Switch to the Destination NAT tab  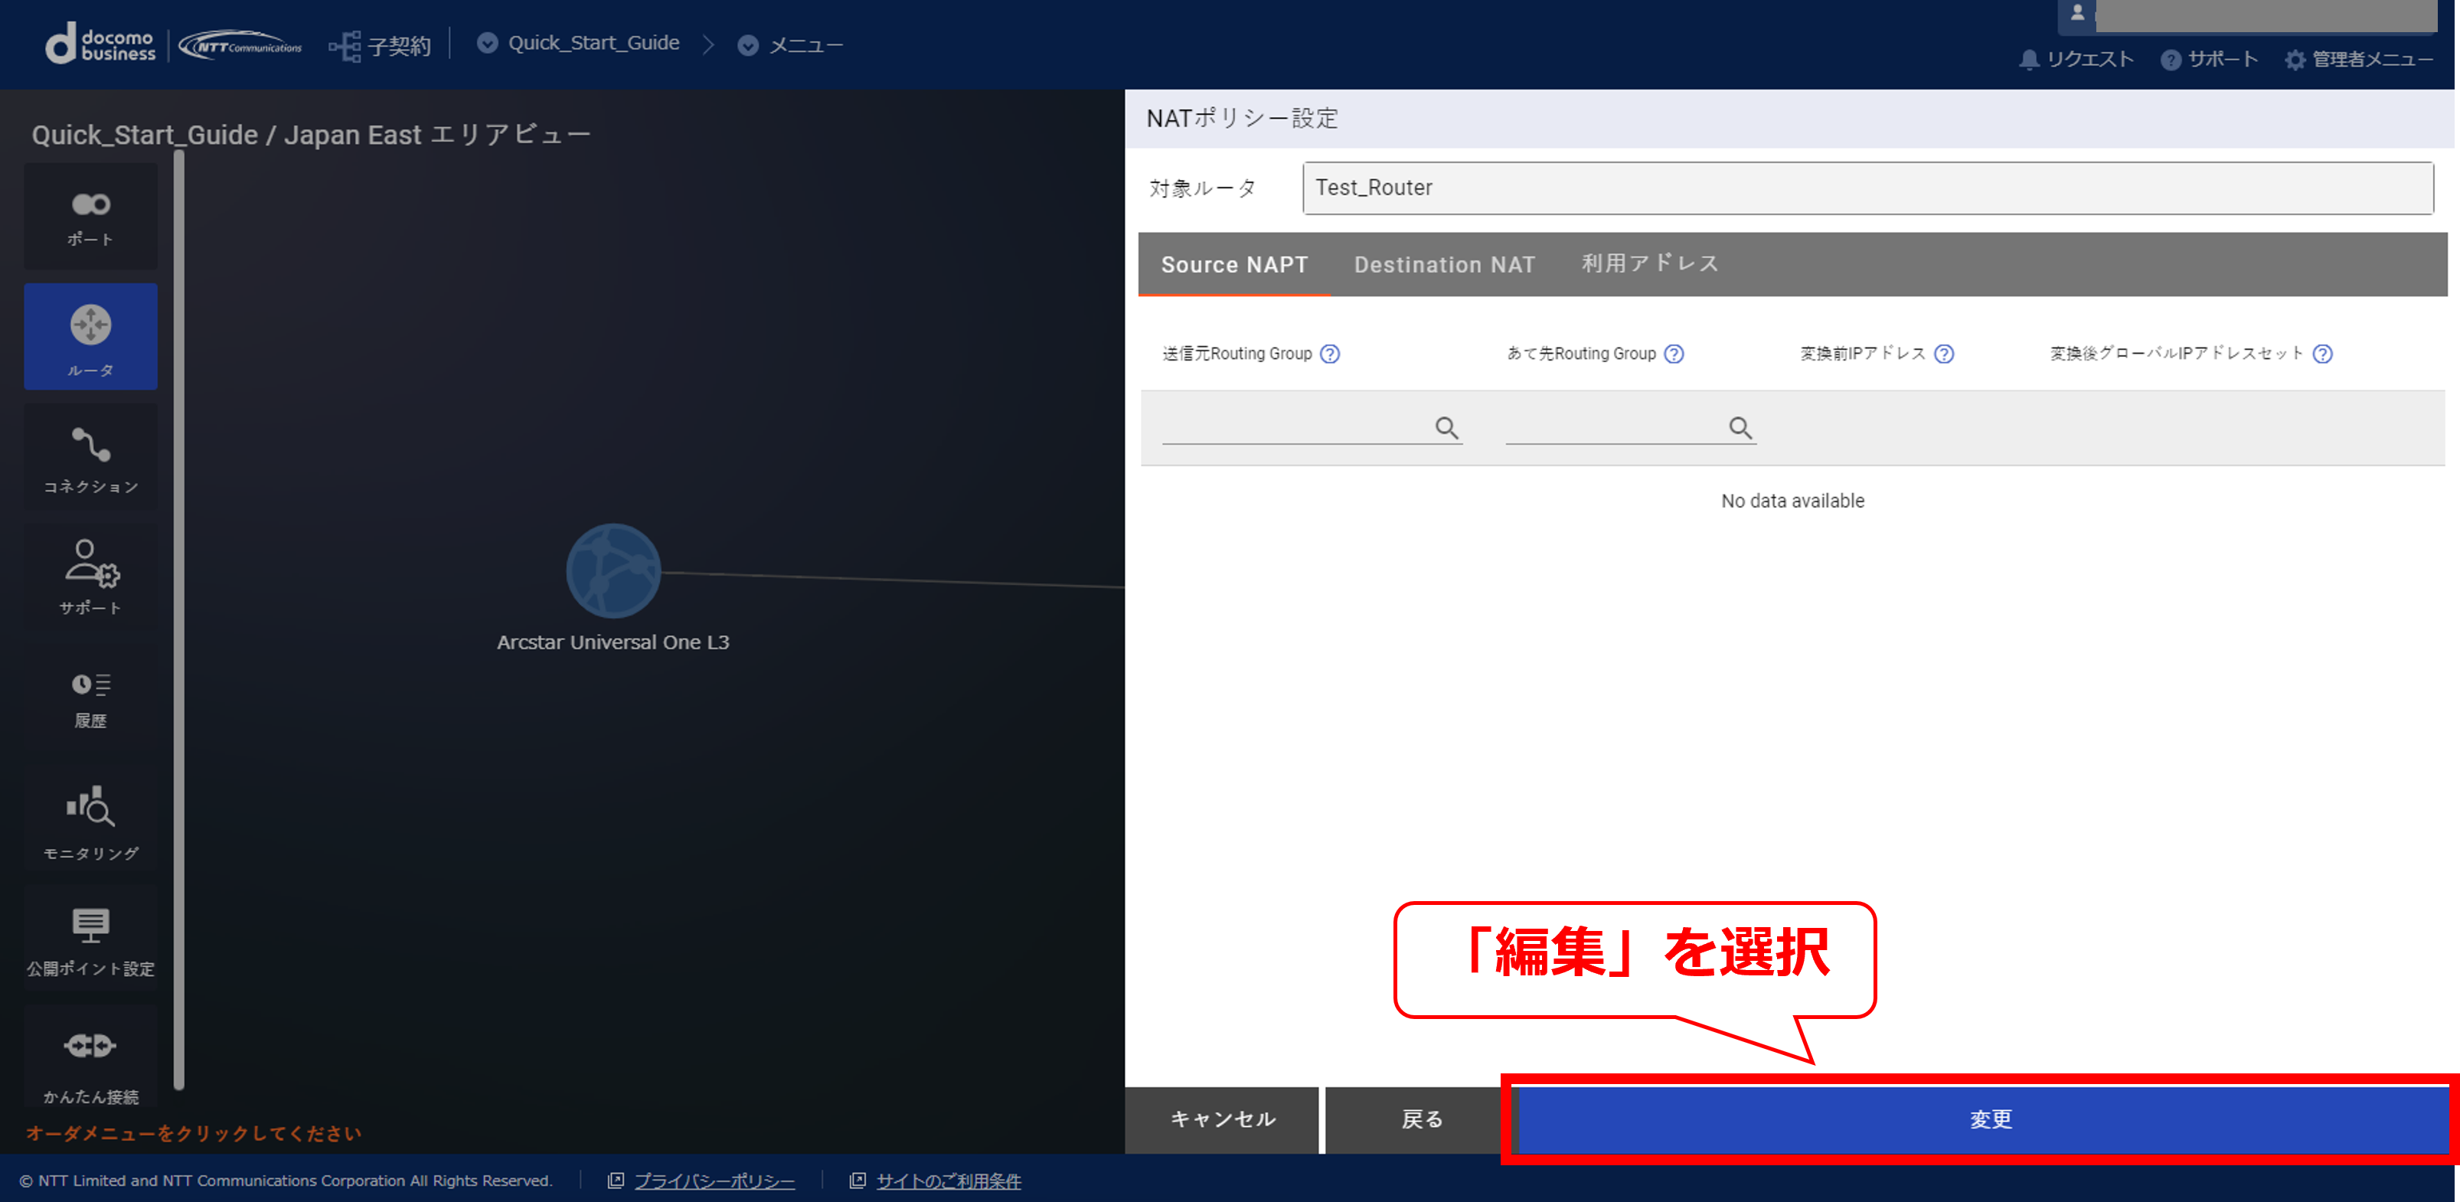pyautogui.click(x=1444, y=264)
